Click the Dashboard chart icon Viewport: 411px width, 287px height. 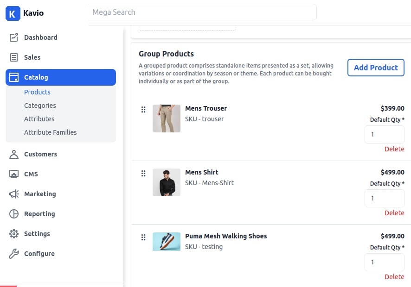click(13, 37)
